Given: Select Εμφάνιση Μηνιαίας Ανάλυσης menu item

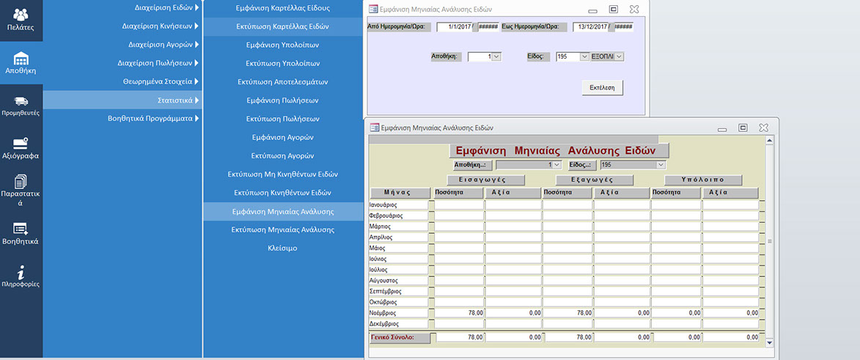Looking at the screenshot, I should pyautogui.click(x=283, y=211).
